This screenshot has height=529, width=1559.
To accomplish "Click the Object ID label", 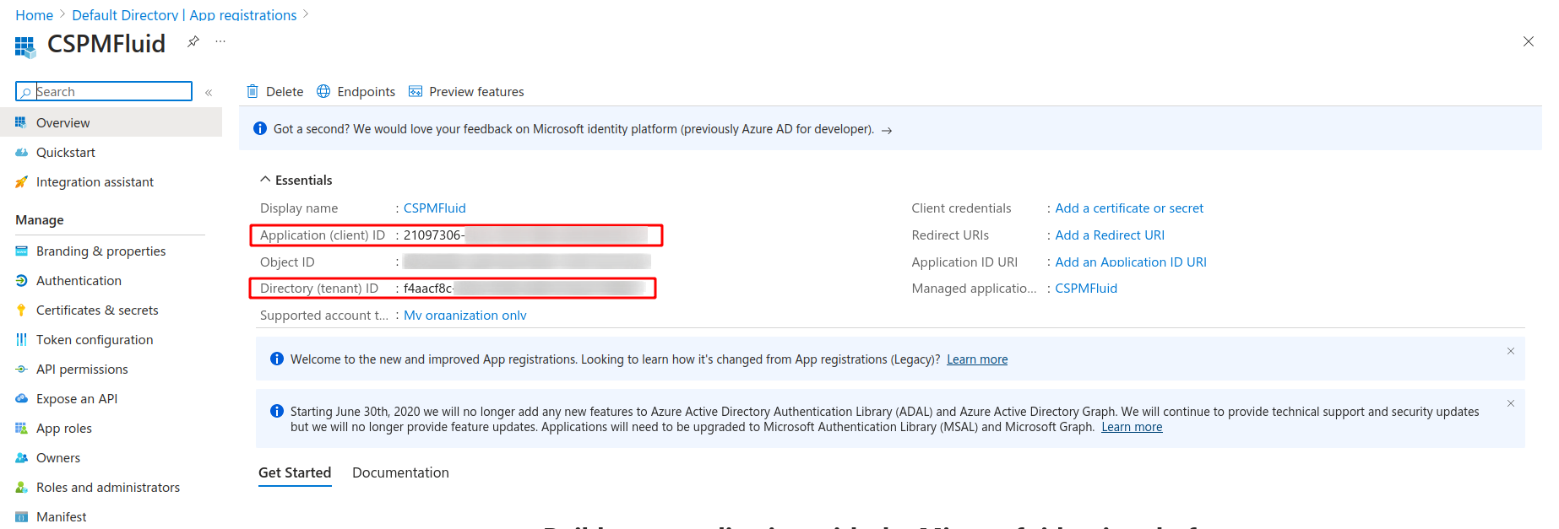I will [x=287, y=262].
